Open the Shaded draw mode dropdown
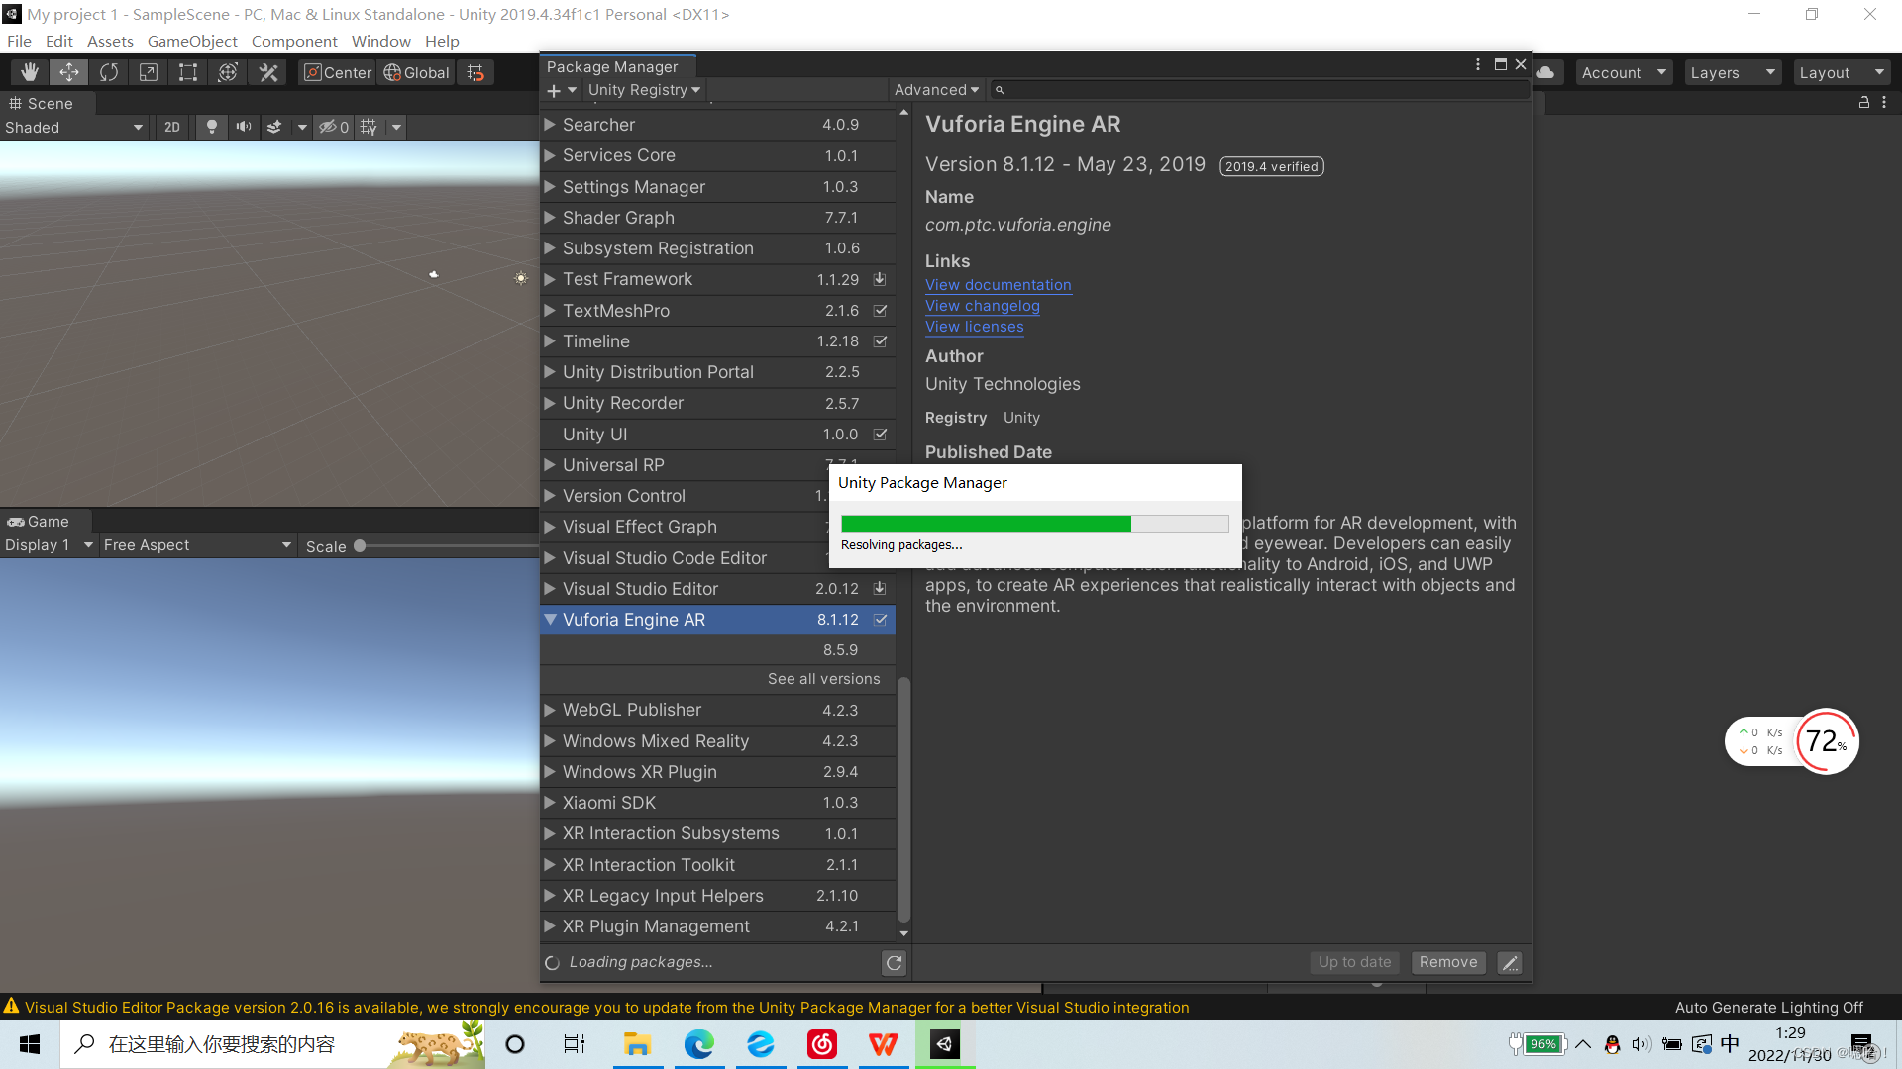1902x1069 pixels. click(x=74, y=127)
